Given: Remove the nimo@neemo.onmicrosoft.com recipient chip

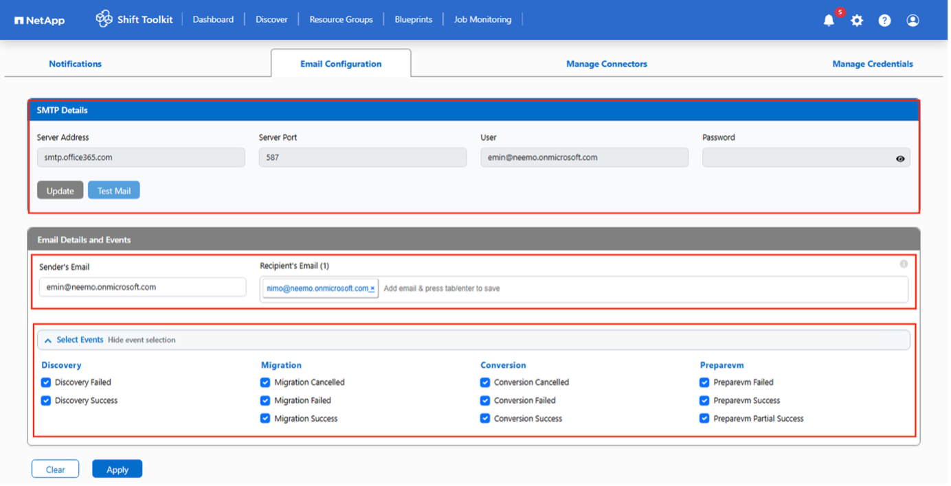Looking at the screenshot, I should (372, 288).
